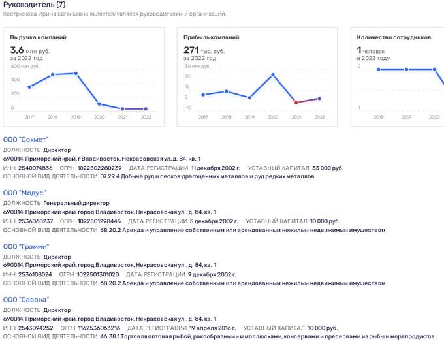
Task: Select the 2018 employee count data point
Action: coord(379,69)
